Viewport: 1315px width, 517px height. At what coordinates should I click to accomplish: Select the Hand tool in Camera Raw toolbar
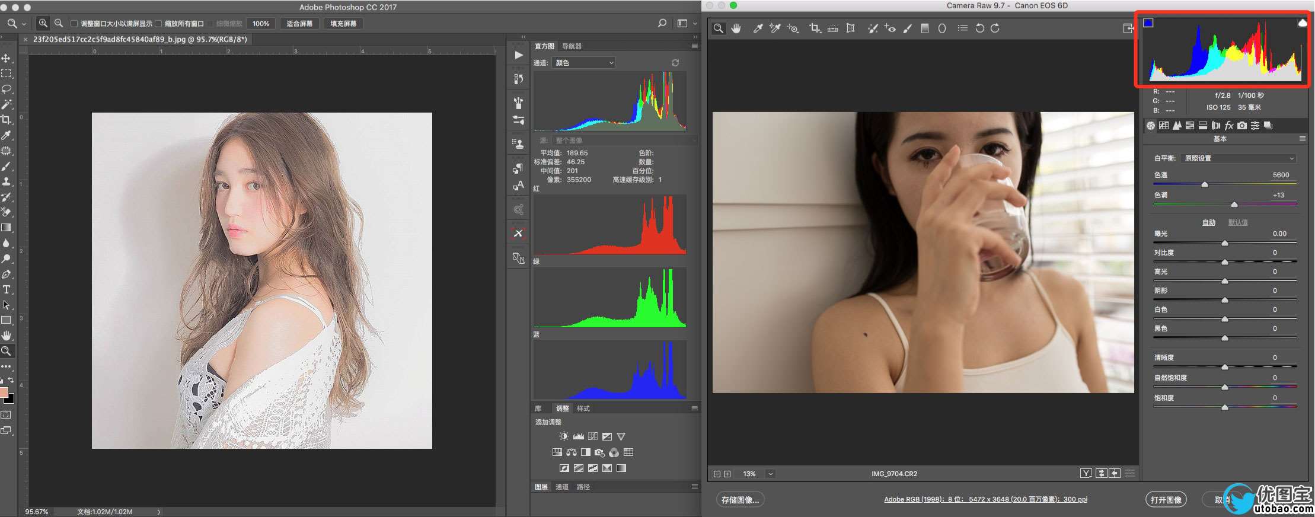click(x=736, y=28)
